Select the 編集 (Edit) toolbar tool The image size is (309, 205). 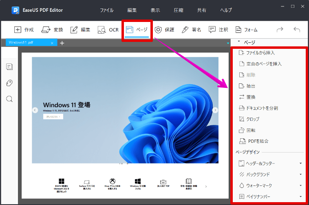80,30
